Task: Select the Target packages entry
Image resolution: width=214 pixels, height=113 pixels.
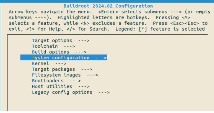Action: pos(54,69)
